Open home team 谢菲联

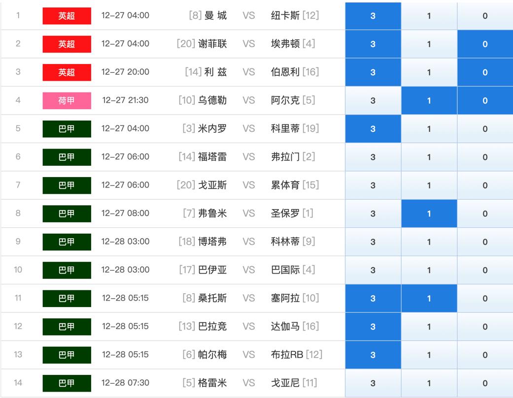212,44
